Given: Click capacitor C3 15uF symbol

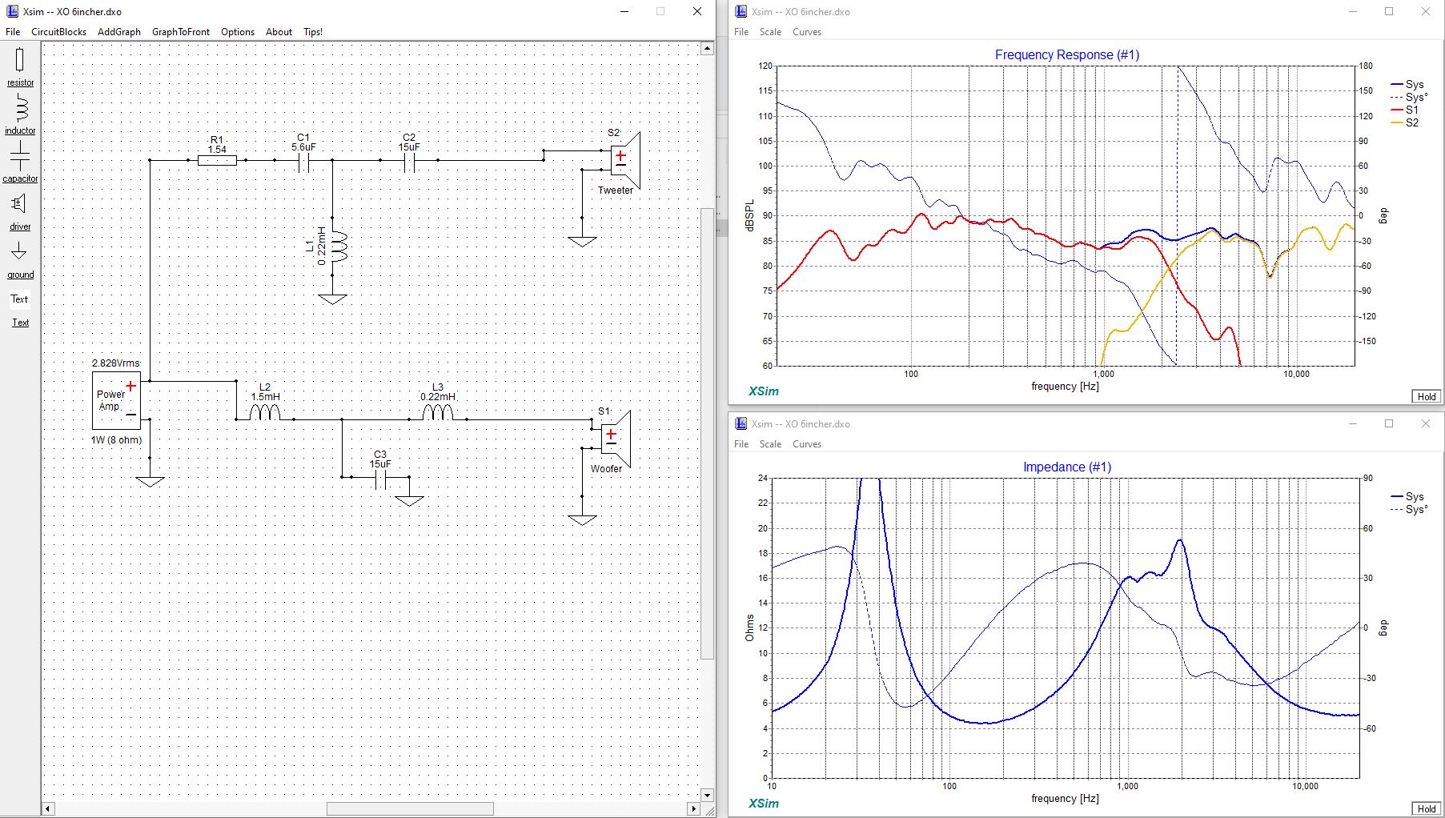Looking at the screenshot, I should pos(380,480).
